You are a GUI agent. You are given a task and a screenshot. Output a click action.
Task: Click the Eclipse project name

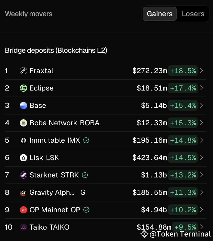41,88
